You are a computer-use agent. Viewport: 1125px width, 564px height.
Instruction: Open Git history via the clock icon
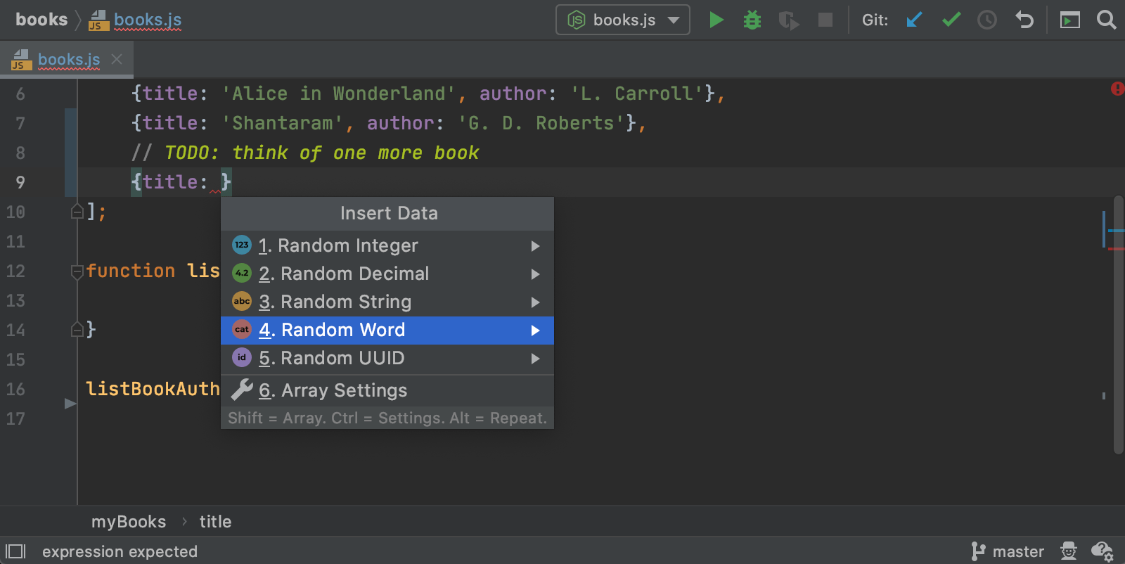[987, 20]
